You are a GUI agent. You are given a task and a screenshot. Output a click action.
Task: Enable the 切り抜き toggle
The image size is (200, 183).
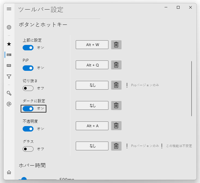[28, 88]
